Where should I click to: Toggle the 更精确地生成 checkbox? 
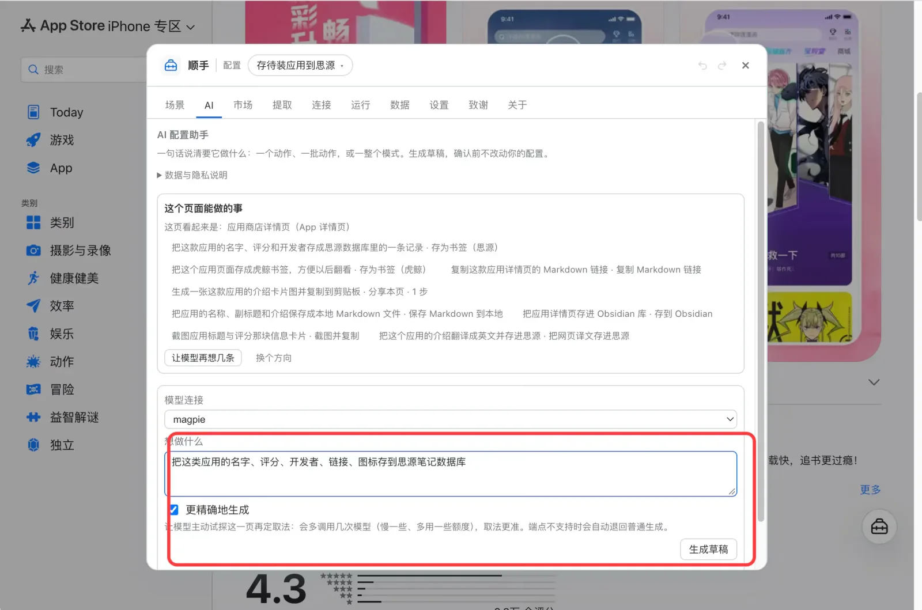173,510
